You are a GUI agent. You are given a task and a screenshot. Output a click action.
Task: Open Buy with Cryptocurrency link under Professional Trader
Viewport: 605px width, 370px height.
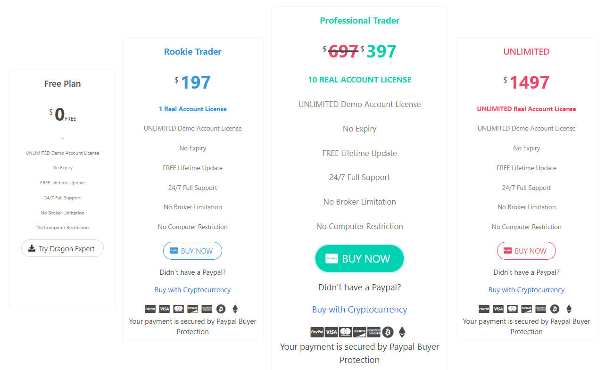pyautogui.click(x=360, y=310)
